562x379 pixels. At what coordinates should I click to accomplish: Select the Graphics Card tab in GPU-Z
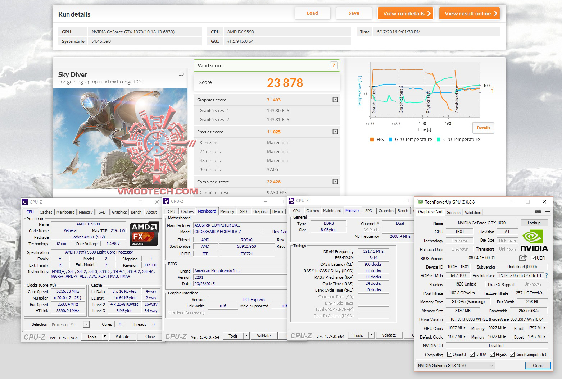430,212
